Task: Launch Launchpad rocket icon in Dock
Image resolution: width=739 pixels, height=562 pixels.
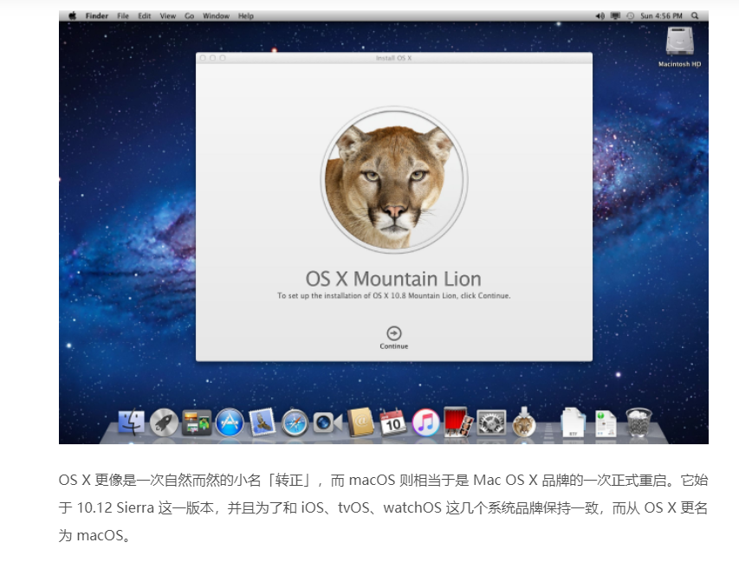Action: tap(164, 422)
